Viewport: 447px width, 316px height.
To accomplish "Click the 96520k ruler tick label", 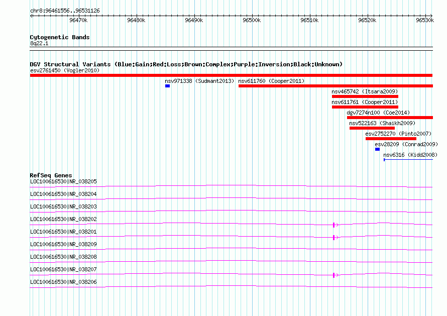I will point(367,20).
